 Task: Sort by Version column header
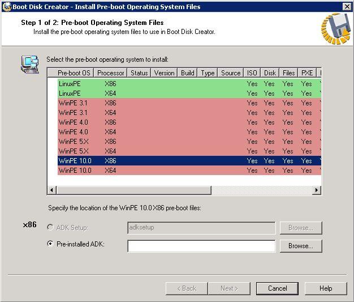pyautogui.click(x=164, y=73)
